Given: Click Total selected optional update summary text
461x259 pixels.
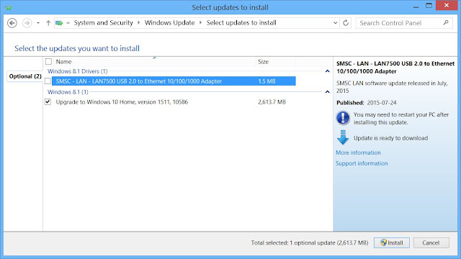Looking at the screenshot, I should pyautogui.click(x=310, y=243).
